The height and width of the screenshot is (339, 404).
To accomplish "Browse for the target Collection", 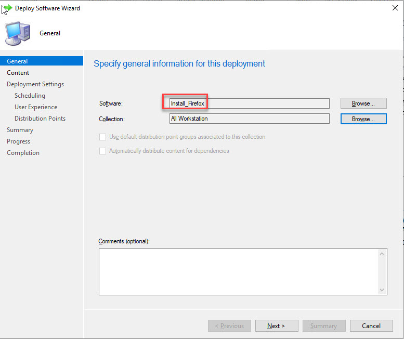I will pos(363,119).
